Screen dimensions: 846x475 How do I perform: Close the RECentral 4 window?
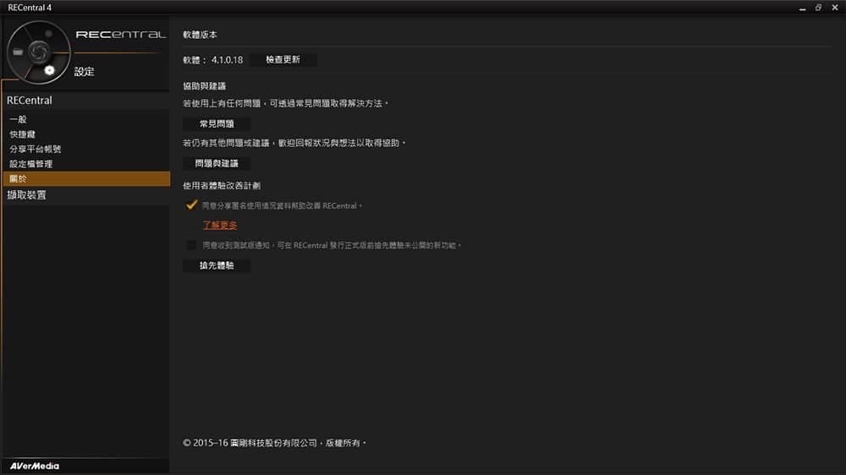[835, 8]
